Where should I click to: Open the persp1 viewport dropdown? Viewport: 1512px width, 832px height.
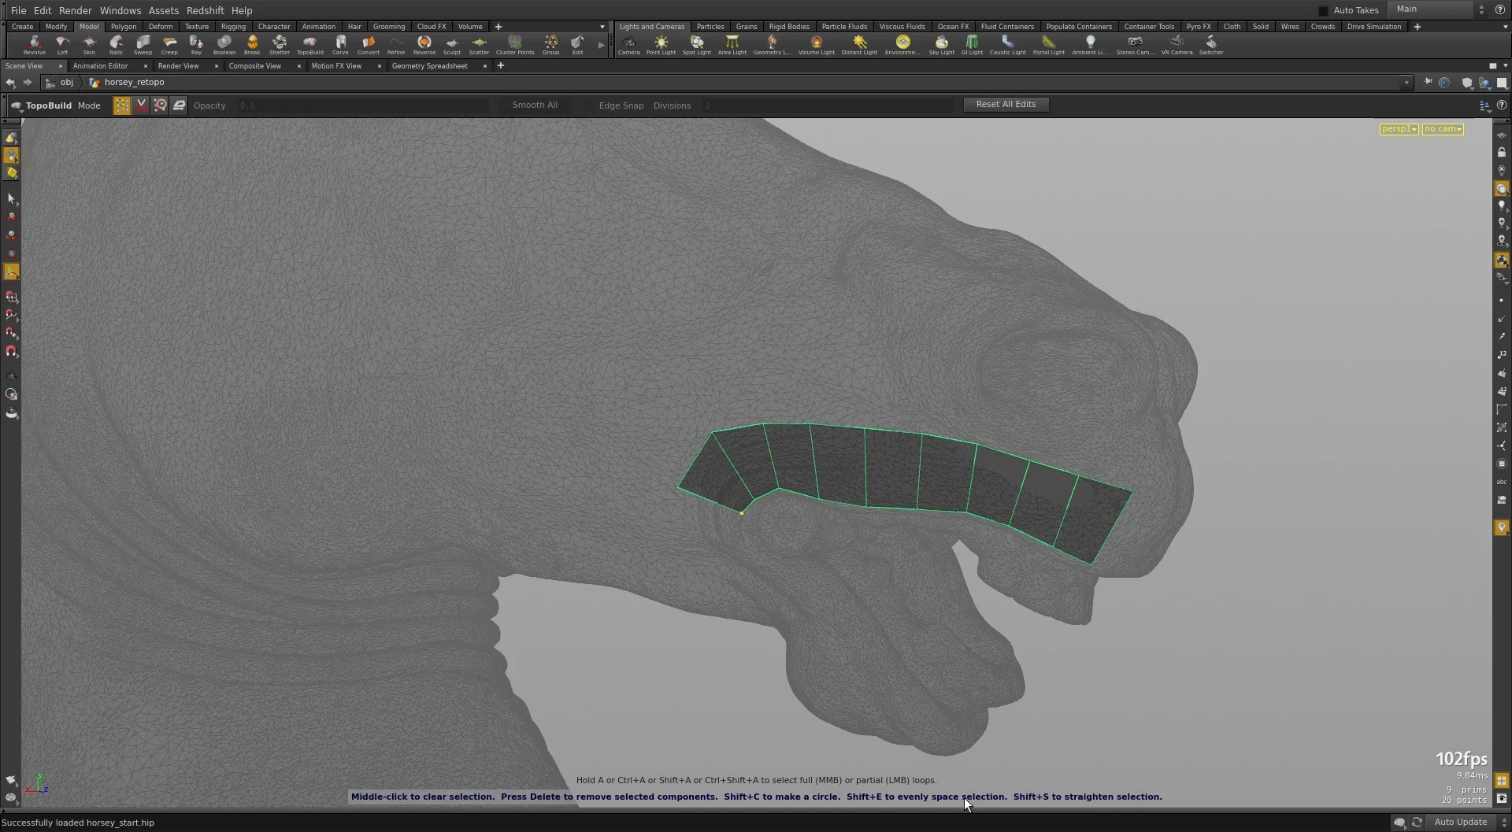tap(1398, 128)
